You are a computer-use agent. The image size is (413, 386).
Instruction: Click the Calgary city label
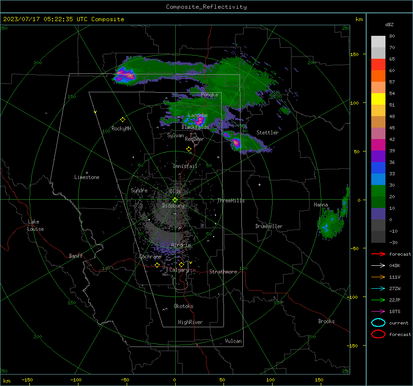coord(179,270)
